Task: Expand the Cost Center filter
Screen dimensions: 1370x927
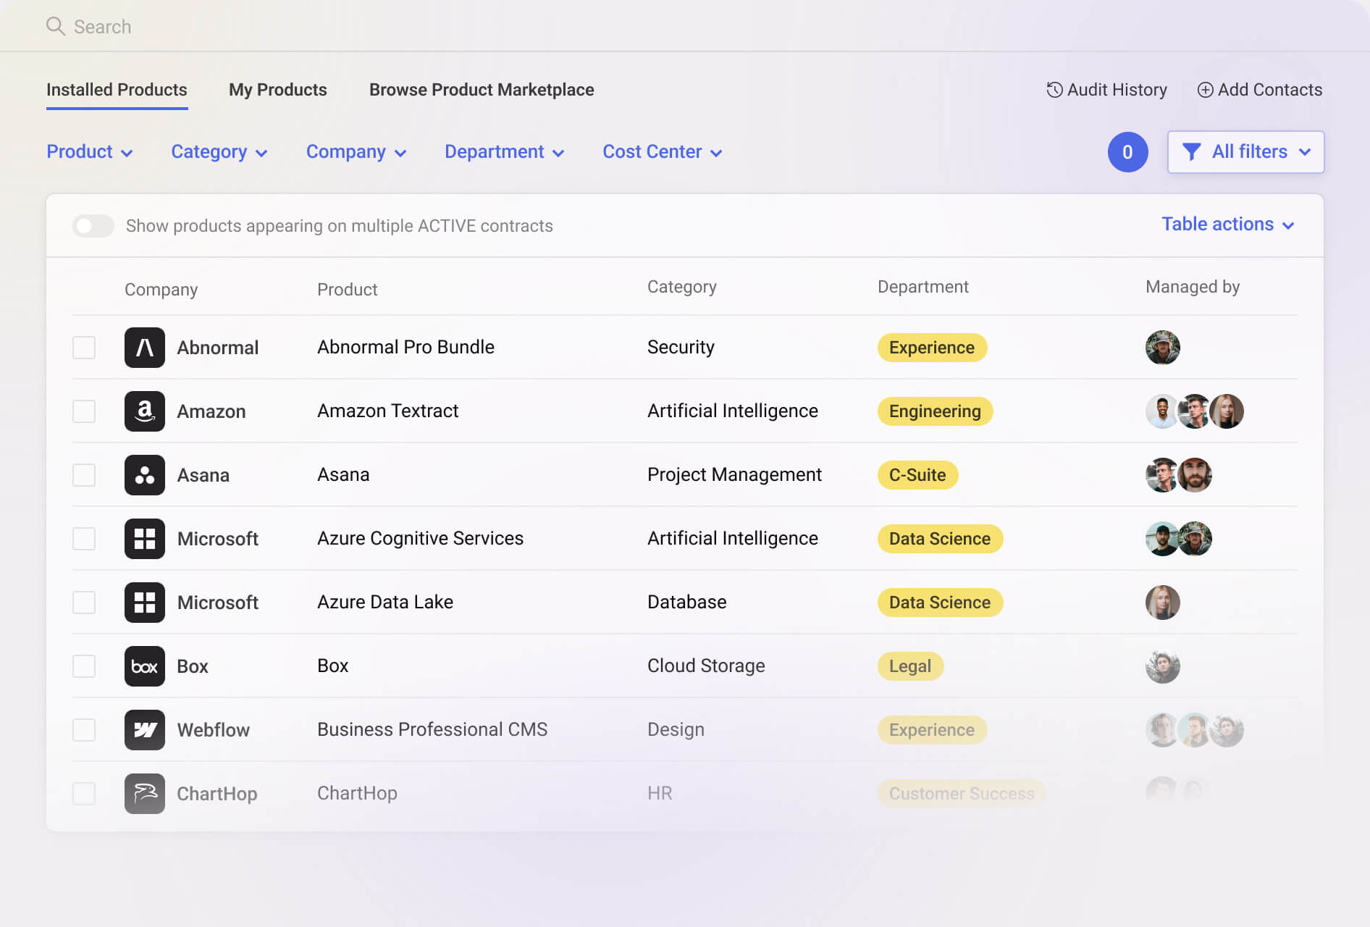Action: pos(661,151)
